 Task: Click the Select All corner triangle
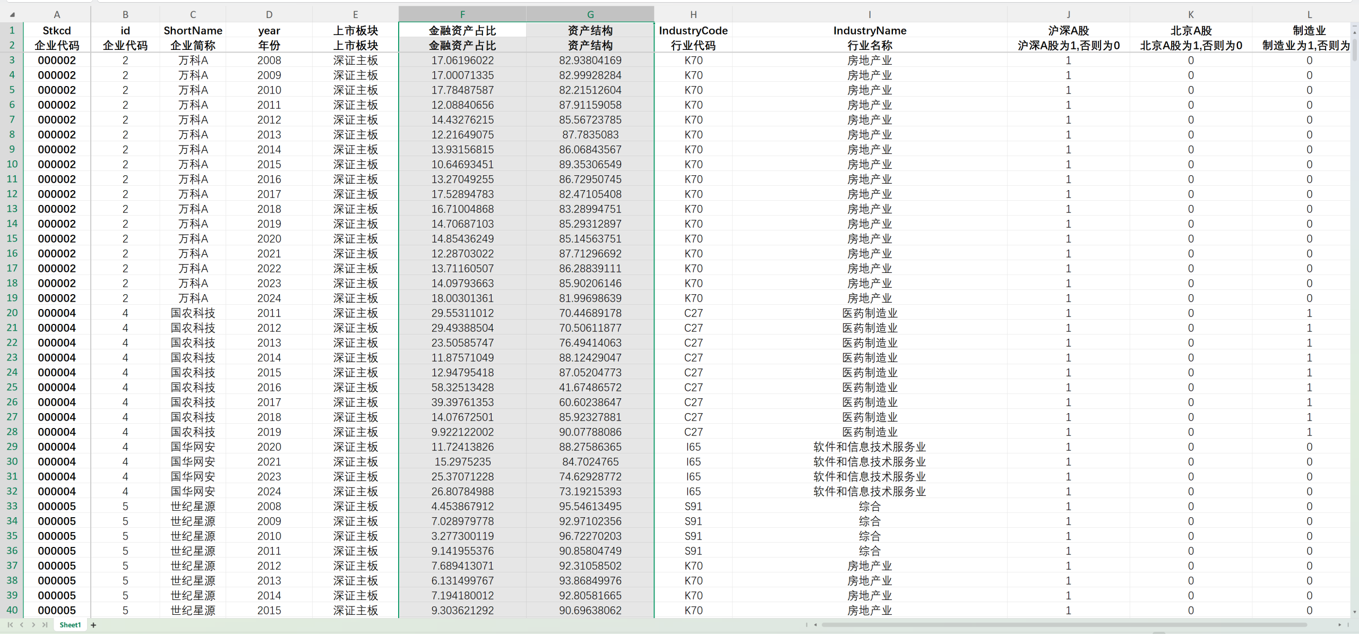[12, 15]
